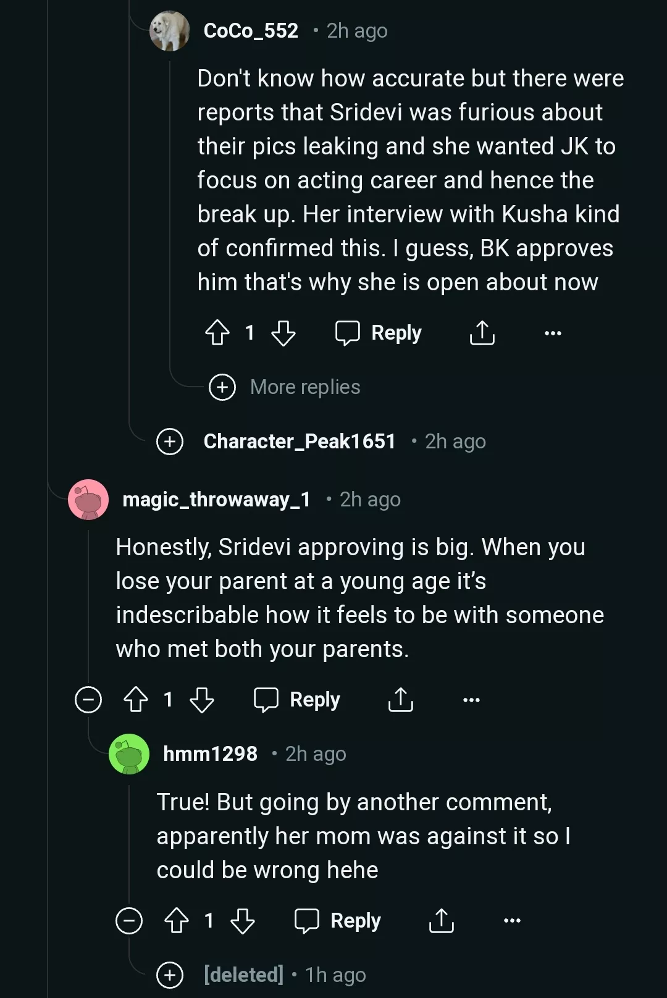Upvote hmm1298's comment
The width and height of the screenshot is (667, 998).
pyautogui.click(x=177, y=921)
